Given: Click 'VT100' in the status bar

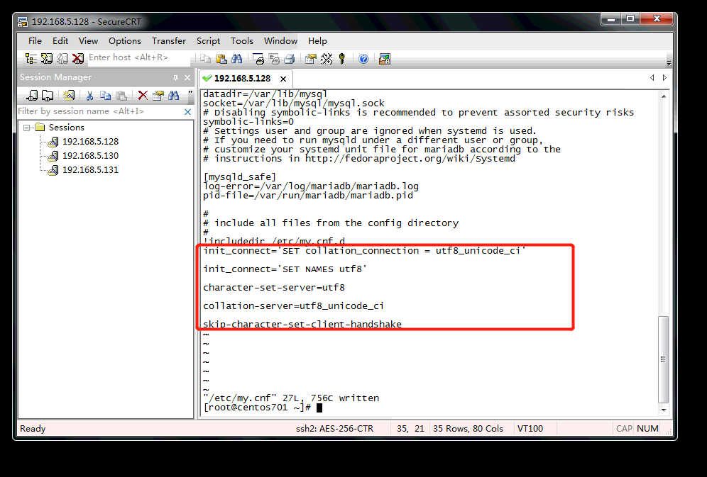Looking at the screenshot, I should coord(530,429).
